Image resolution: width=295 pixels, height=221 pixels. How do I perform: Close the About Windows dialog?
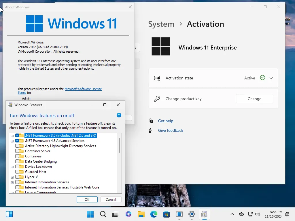pyautogui.click(x=130, y=7)
